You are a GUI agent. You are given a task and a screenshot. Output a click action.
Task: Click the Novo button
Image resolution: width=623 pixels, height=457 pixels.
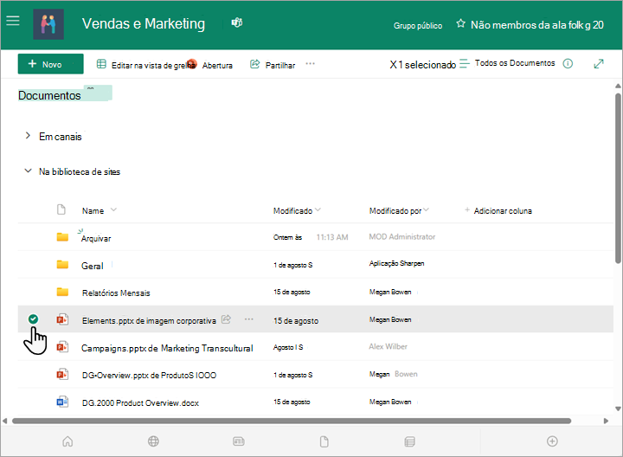pyautogui.click(x=50, y=64)
